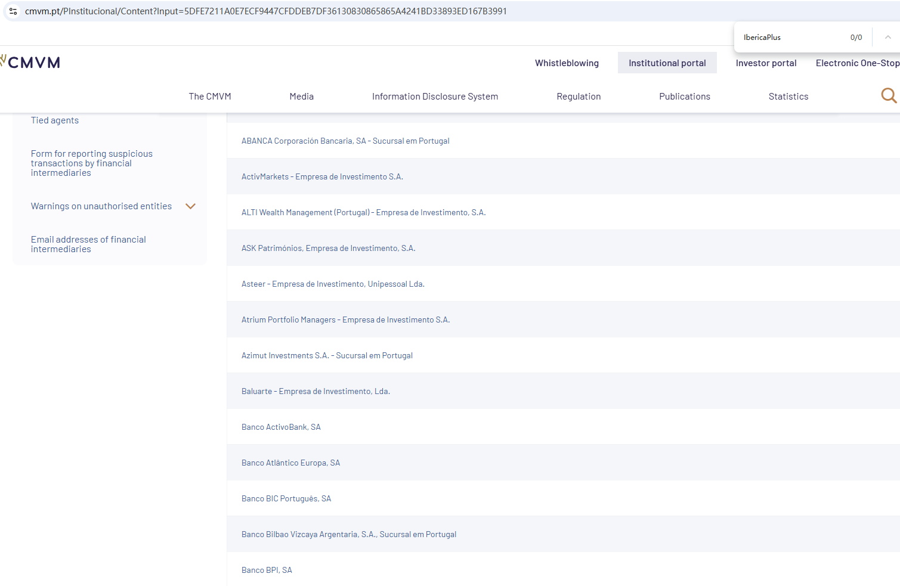Click the browser address bar URL
The image size is (900, 586).
(x=265, y=11)
